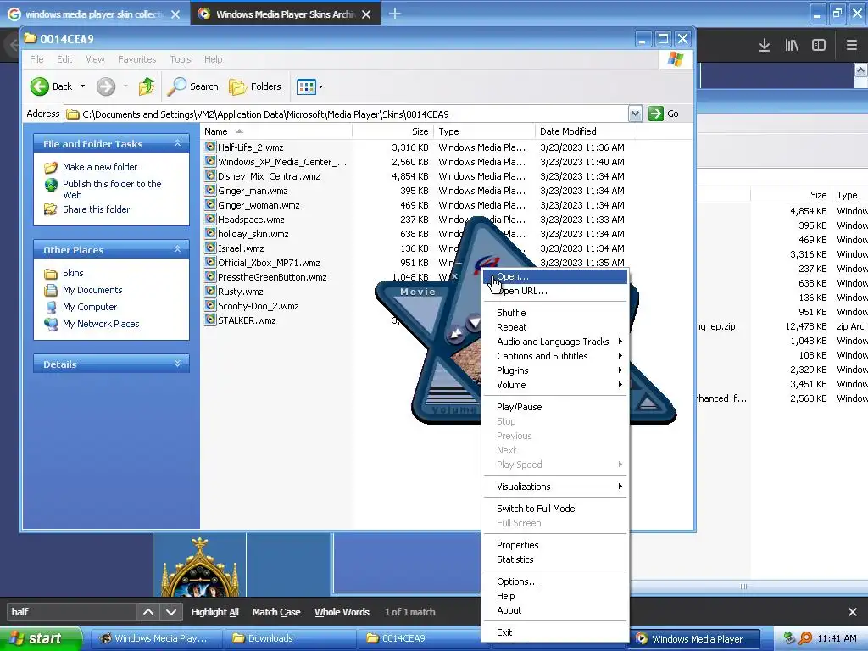Select the Half-Life_2.wmz file icon
868x651 pixels.
[x=210, y=147]
